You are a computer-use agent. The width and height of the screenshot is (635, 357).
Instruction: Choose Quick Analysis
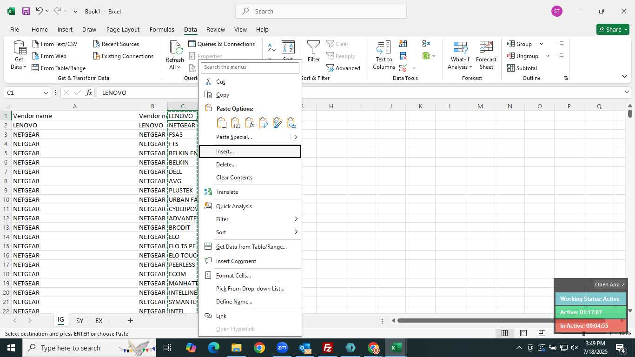[250, 206]
